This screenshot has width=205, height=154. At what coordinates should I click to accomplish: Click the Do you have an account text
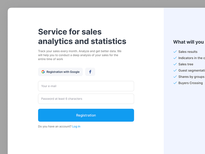55,126
